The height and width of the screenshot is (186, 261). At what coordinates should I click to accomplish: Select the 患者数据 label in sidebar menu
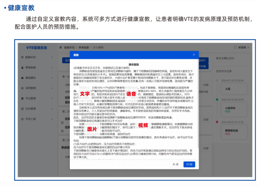coord(31,68)
